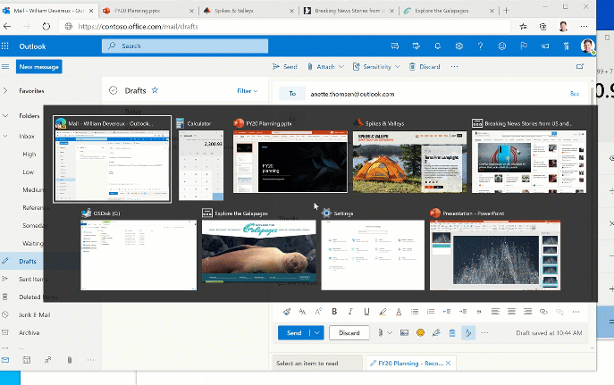Open the Send options arrow

pyautogui.click(x=316, y=332)
